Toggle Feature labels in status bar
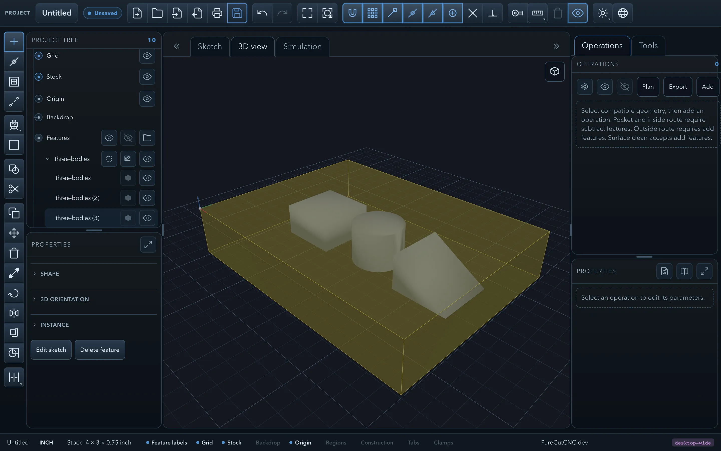This screenshot has width=721, height=451. [166, 443]
